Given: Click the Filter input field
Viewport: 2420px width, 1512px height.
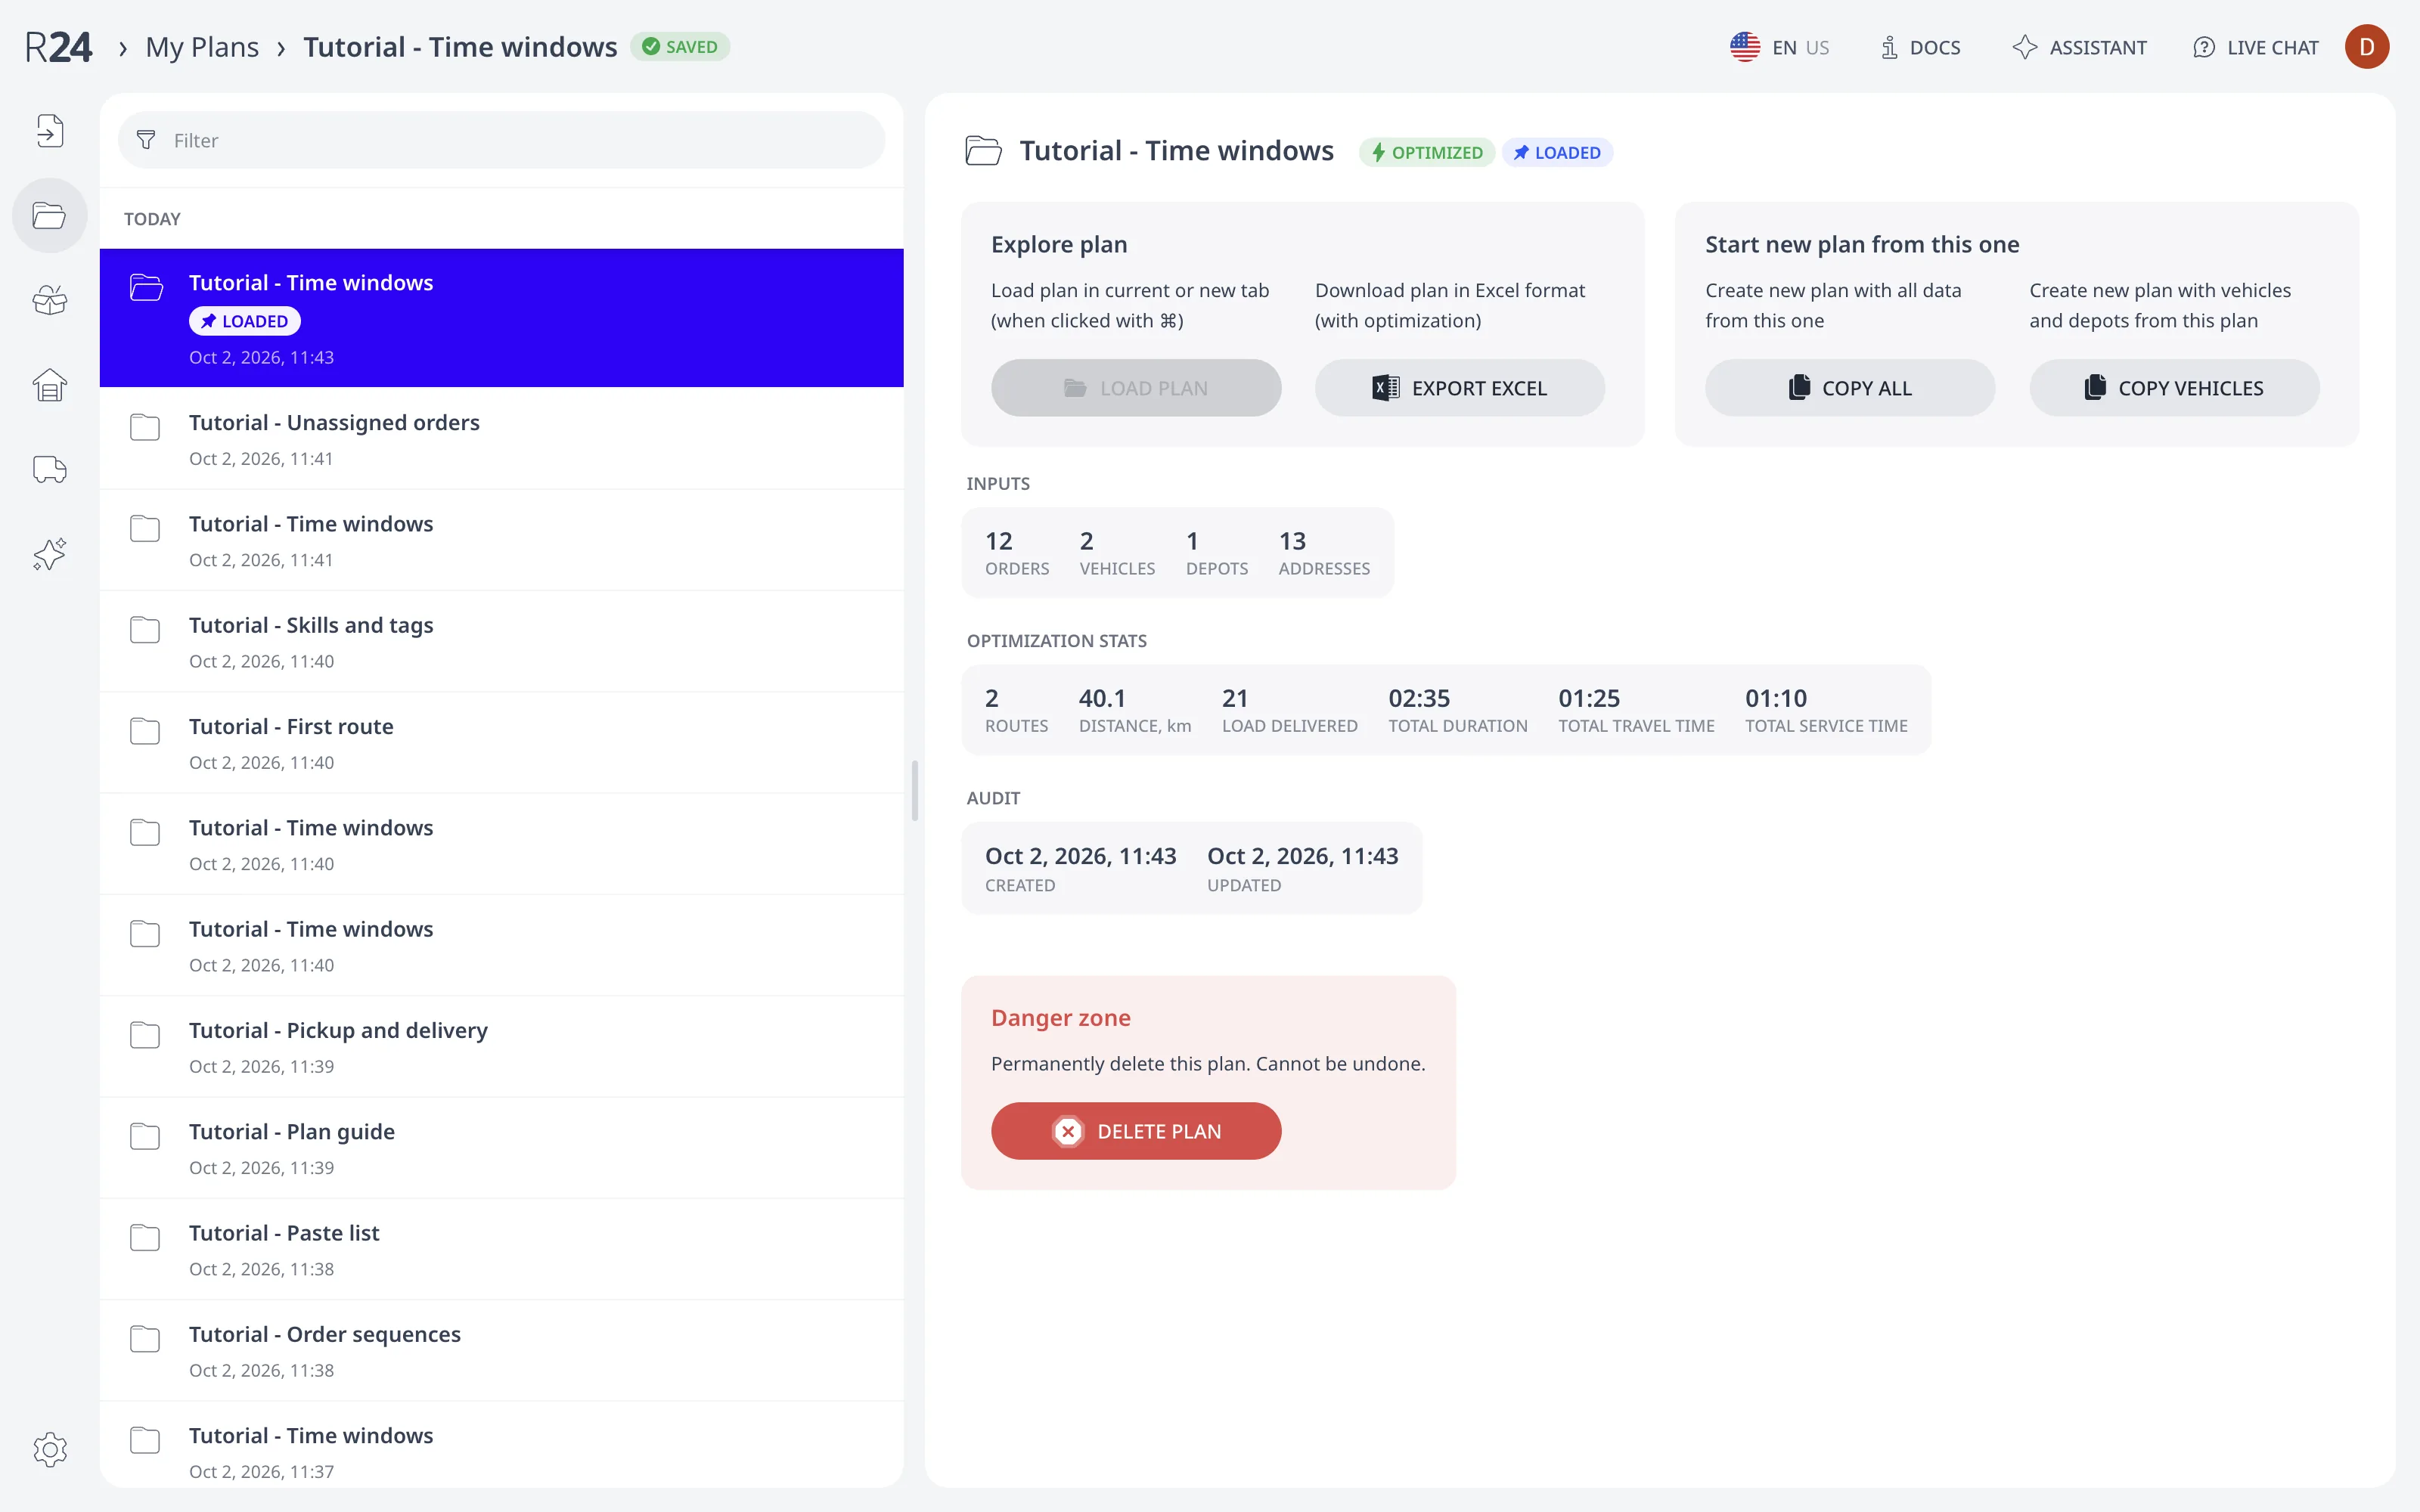Looking at the screenshot, I should tap(501, 140).
